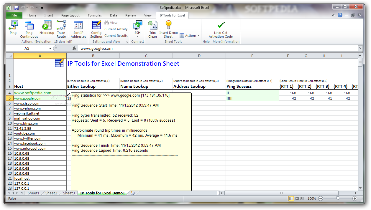Open the File tab
The height and width of the screenshot is (210, 371).
click(x=14, y=15)
